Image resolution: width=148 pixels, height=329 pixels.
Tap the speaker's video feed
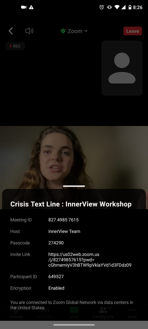click(x=74, y=157)
